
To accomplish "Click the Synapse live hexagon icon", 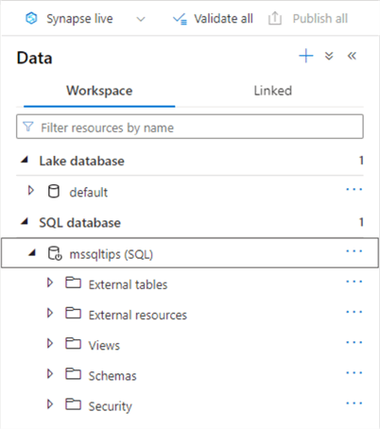I will 31,18.
